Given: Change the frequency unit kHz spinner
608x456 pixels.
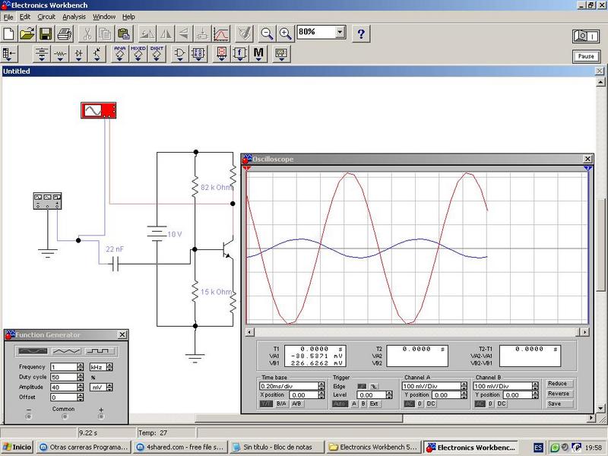Looking at the screenshot, I should [x=109, y=367].
